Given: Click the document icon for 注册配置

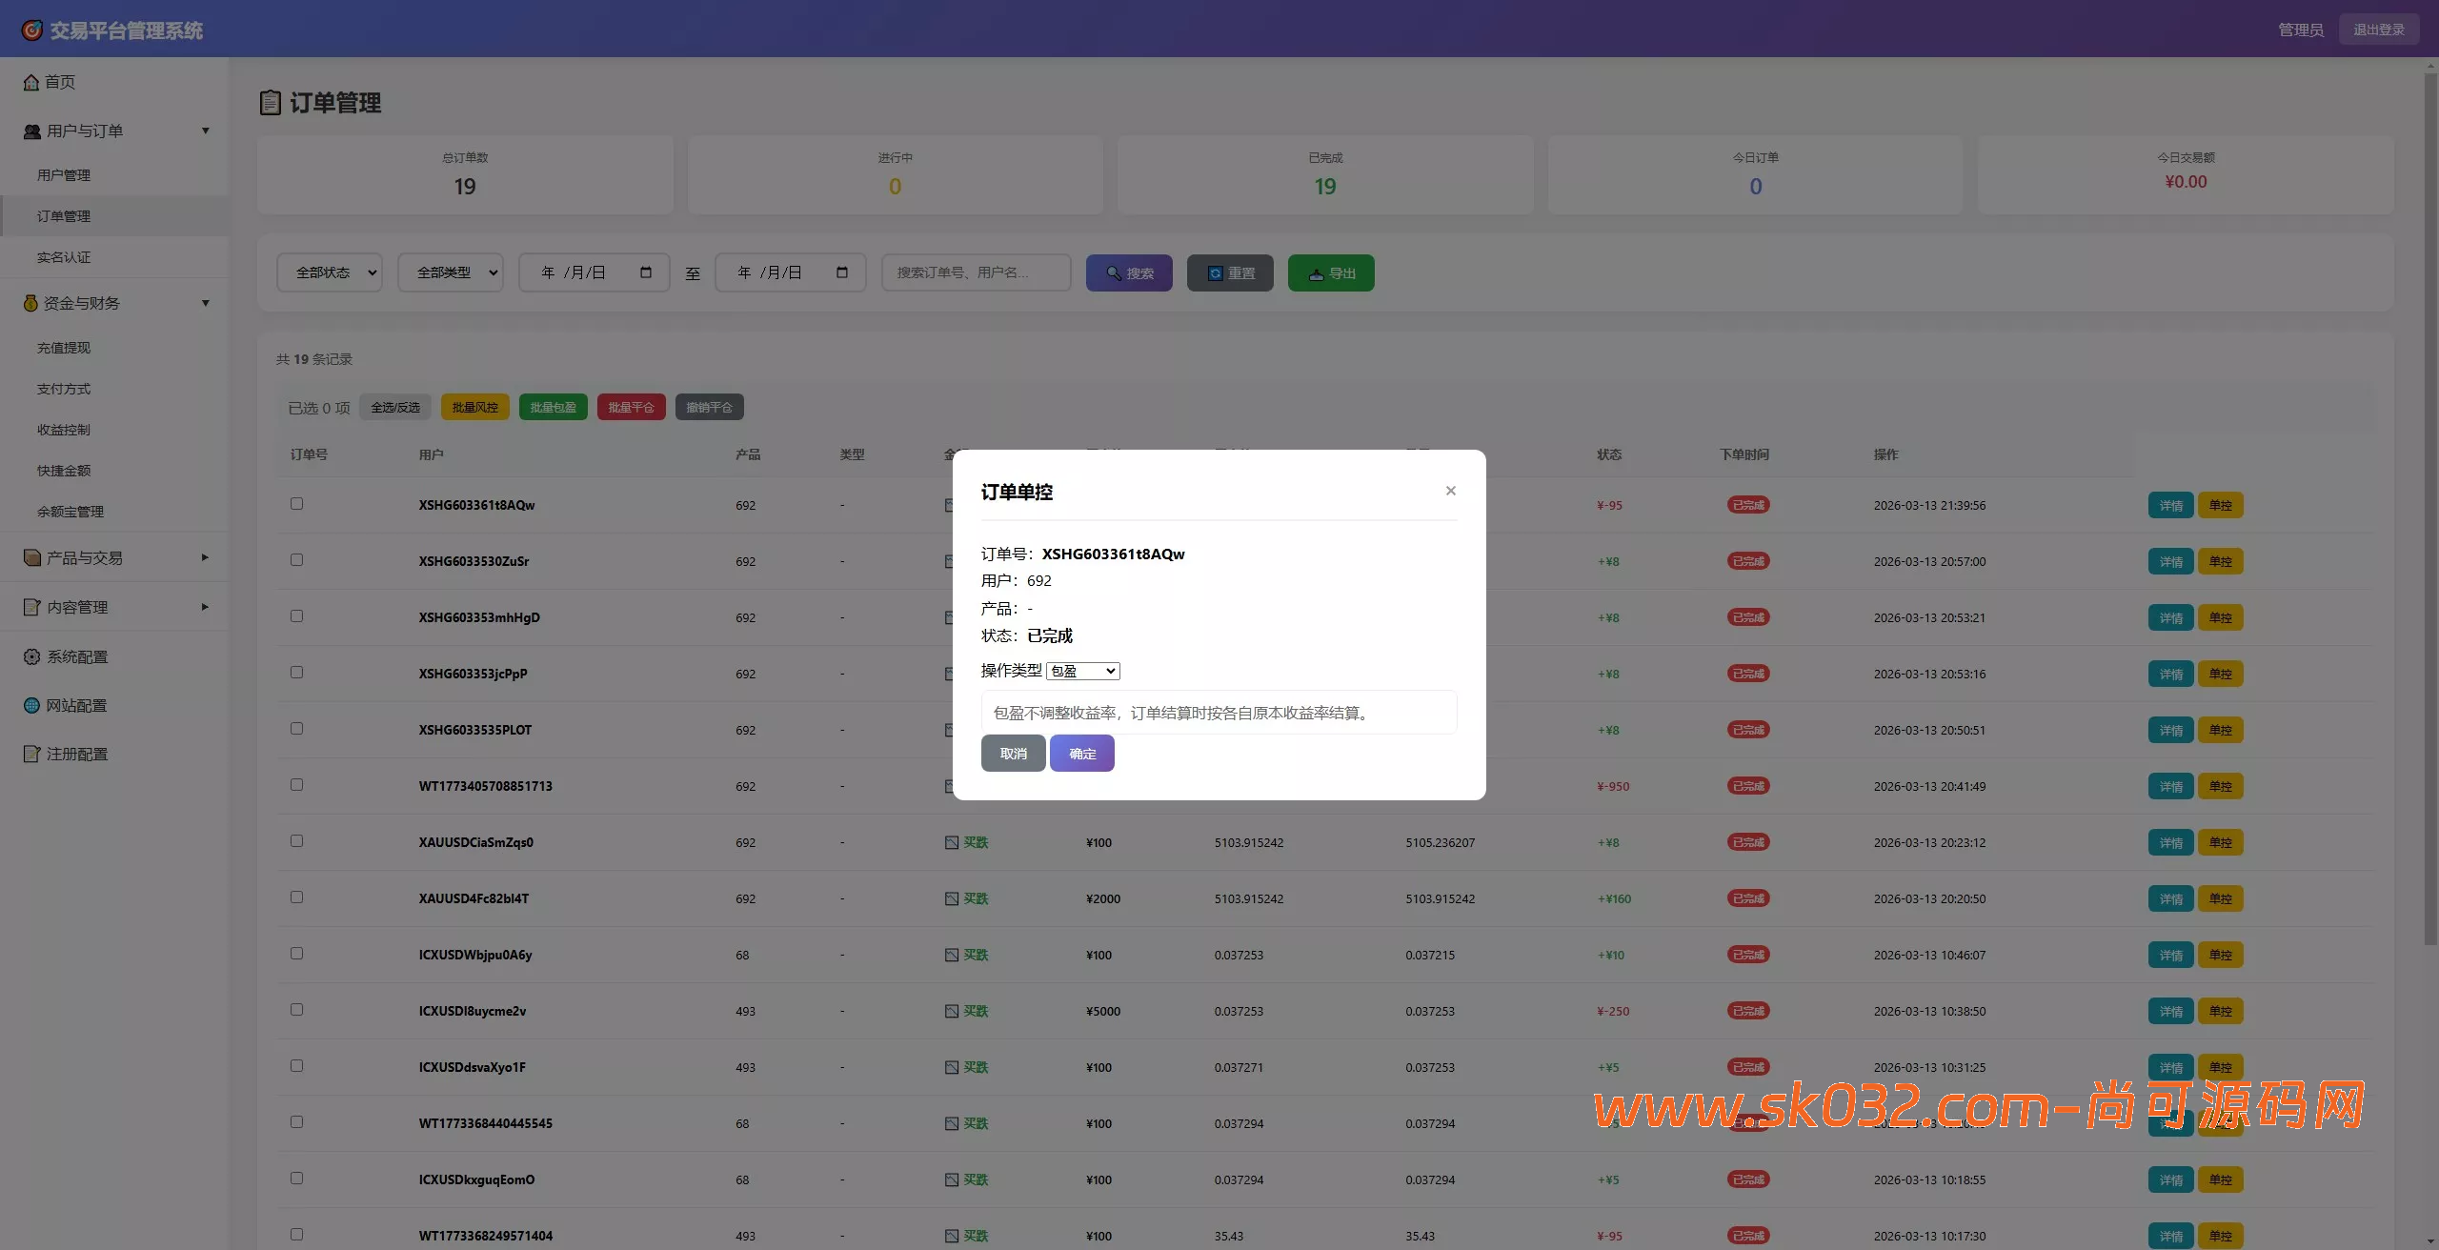Looking at the screenshot, I should tap(30, 754).
